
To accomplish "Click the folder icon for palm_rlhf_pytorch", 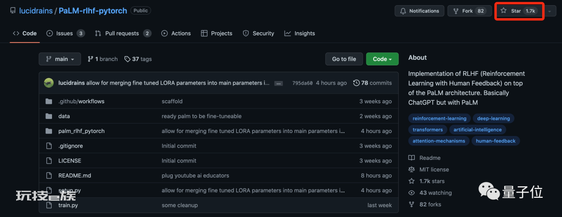I will click(49, 131).
